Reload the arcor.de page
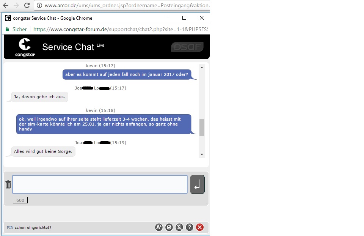This screenshot has height=236, width=364. coord(27,5)
